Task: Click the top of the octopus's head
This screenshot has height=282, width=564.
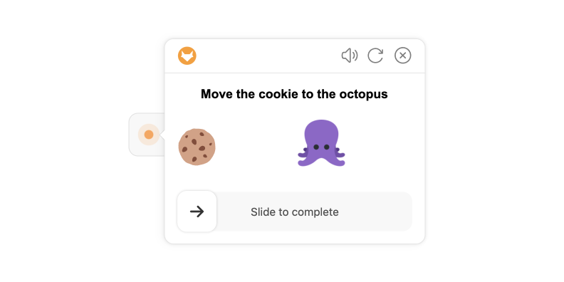Action: click(x=321, y=124)
